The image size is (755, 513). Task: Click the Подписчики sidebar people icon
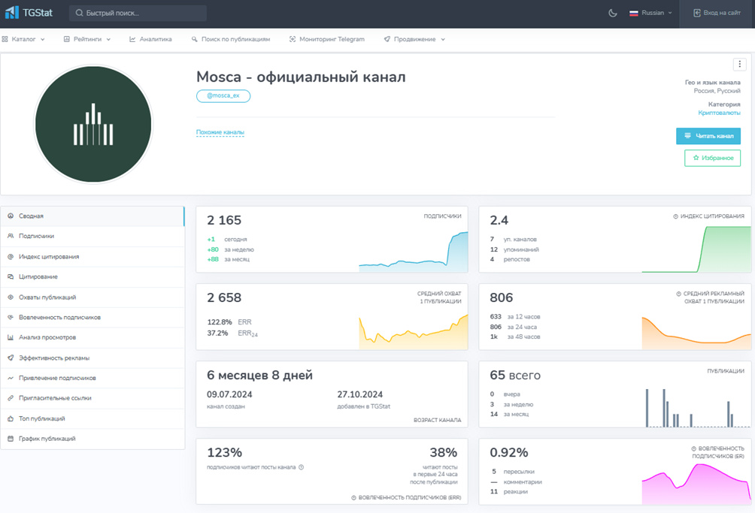click(x=11, y=236)
